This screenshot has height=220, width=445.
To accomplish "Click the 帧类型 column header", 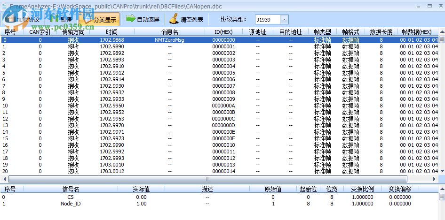I will (x=322, y=32).
